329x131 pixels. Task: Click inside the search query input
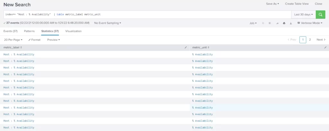click(x=147, y=15)
